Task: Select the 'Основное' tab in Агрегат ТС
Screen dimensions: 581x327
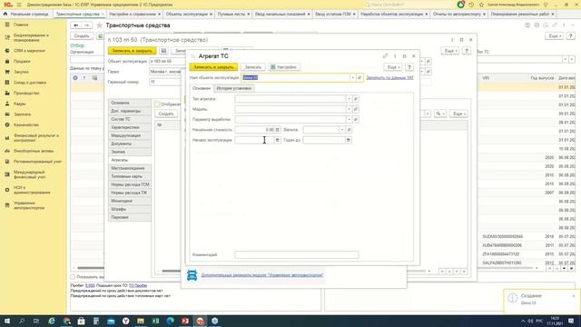Action: pyautogui.click(x=202, y=88)
